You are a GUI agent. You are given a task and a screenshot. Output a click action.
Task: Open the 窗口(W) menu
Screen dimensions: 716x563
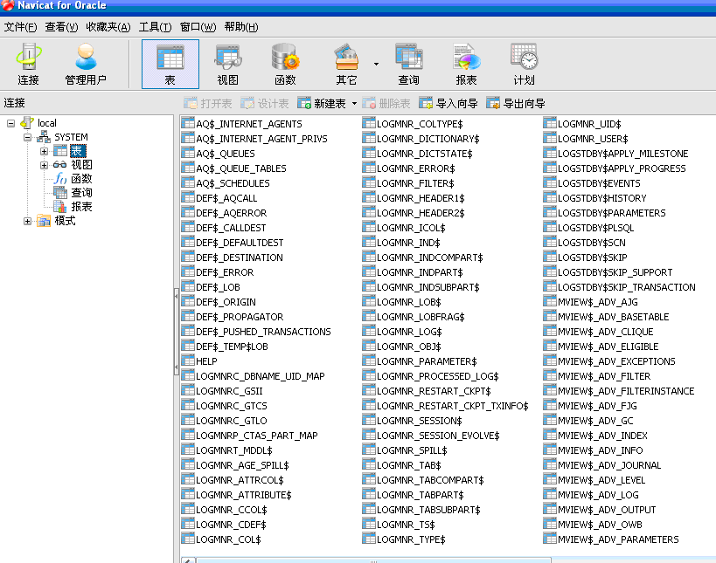click(198, 27)
